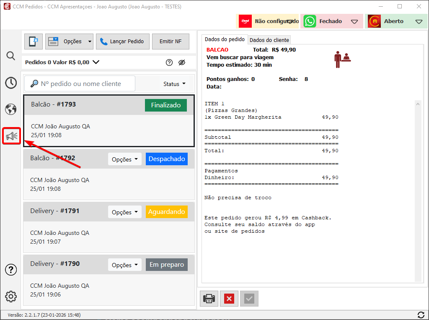The width and height of the screenshot is (429, 320).
Task: Open the help question mark in sidebar
Action: point(11,270)
